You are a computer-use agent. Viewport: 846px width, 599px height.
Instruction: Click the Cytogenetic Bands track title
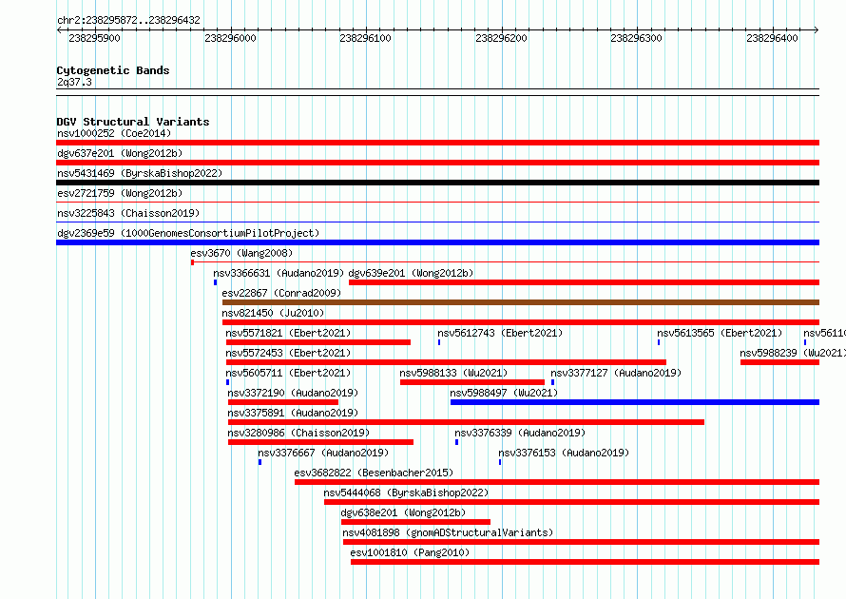click(113, 70)
